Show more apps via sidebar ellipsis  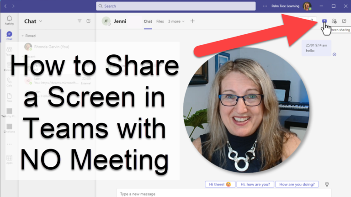pyautogui.click(x=9, y=144)
